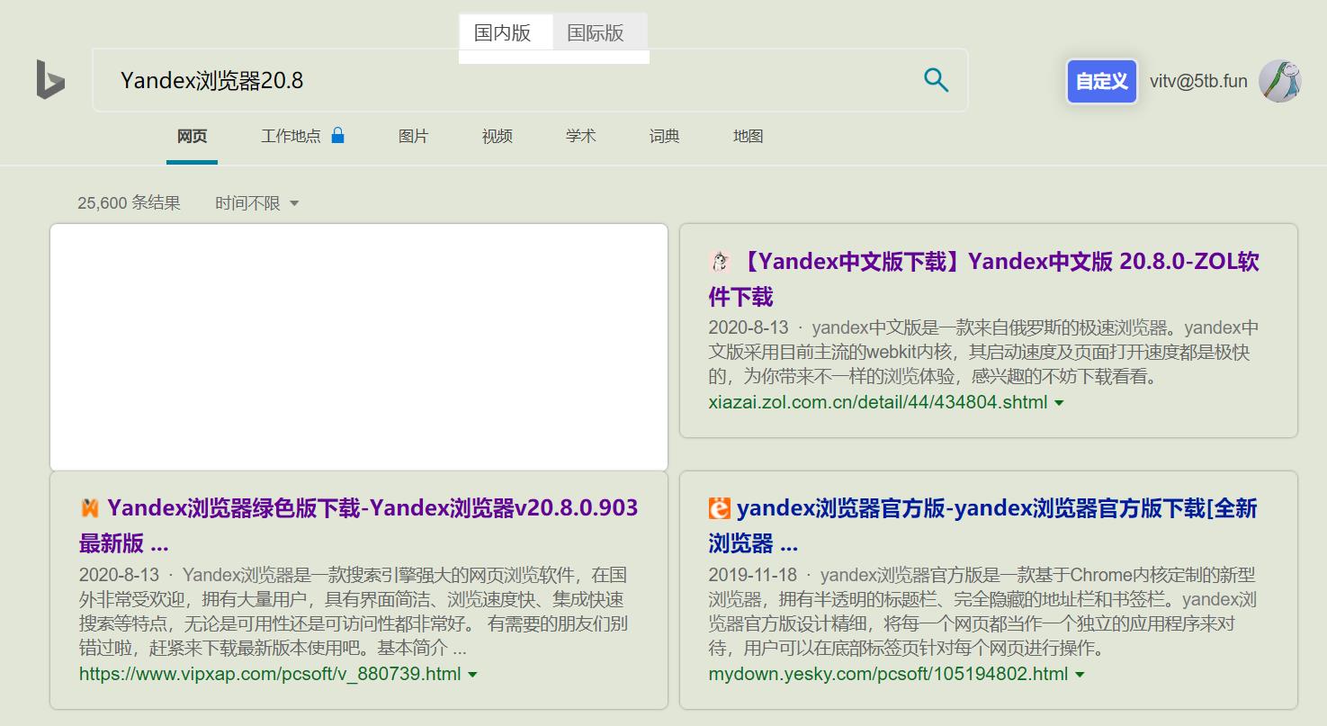
Task: Switch to the 图片 search tab
Action: tap(413, 136)
